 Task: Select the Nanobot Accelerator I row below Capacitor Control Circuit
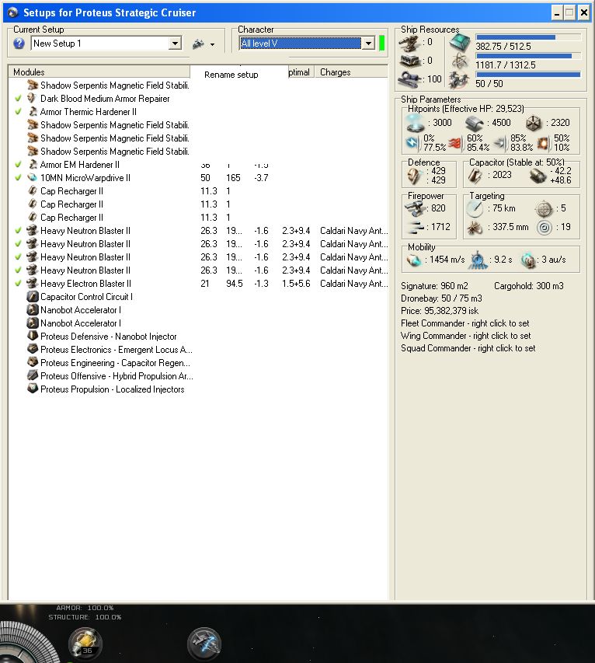(x=74, y=310)
